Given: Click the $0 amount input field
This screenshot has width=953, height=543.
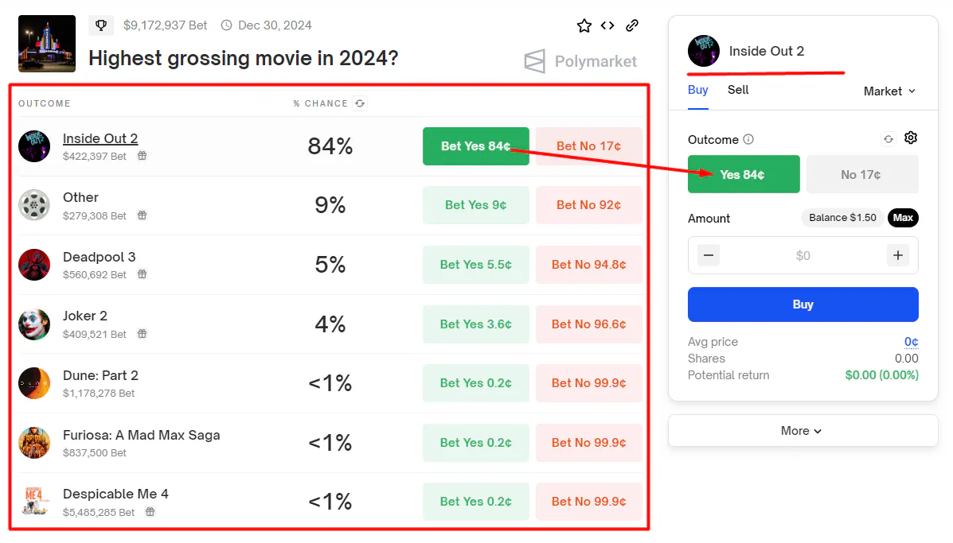Looking at the screenshot, I should click(x=803, y=255).
